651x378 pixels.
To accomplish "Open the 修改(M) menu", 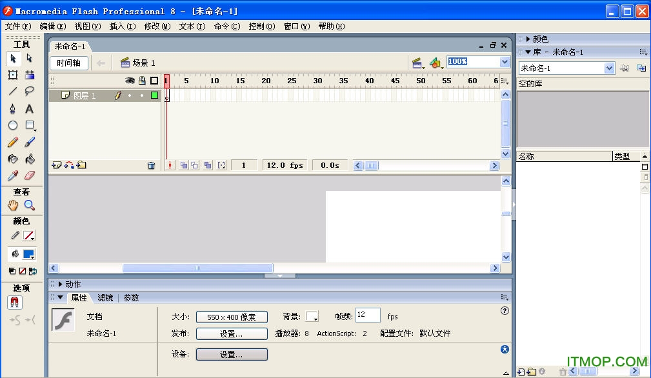I will coord(157,26).
